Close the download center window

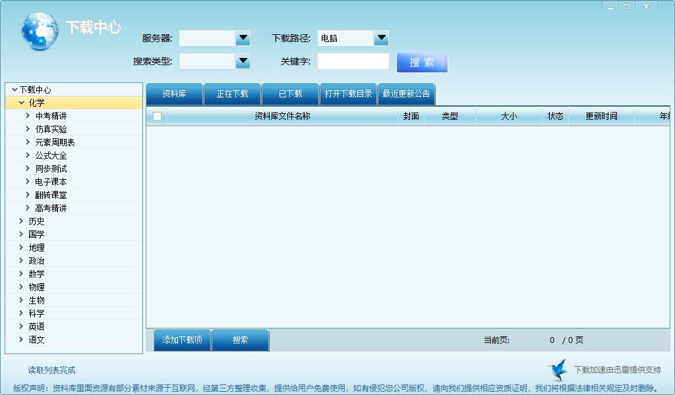(646, 7)
